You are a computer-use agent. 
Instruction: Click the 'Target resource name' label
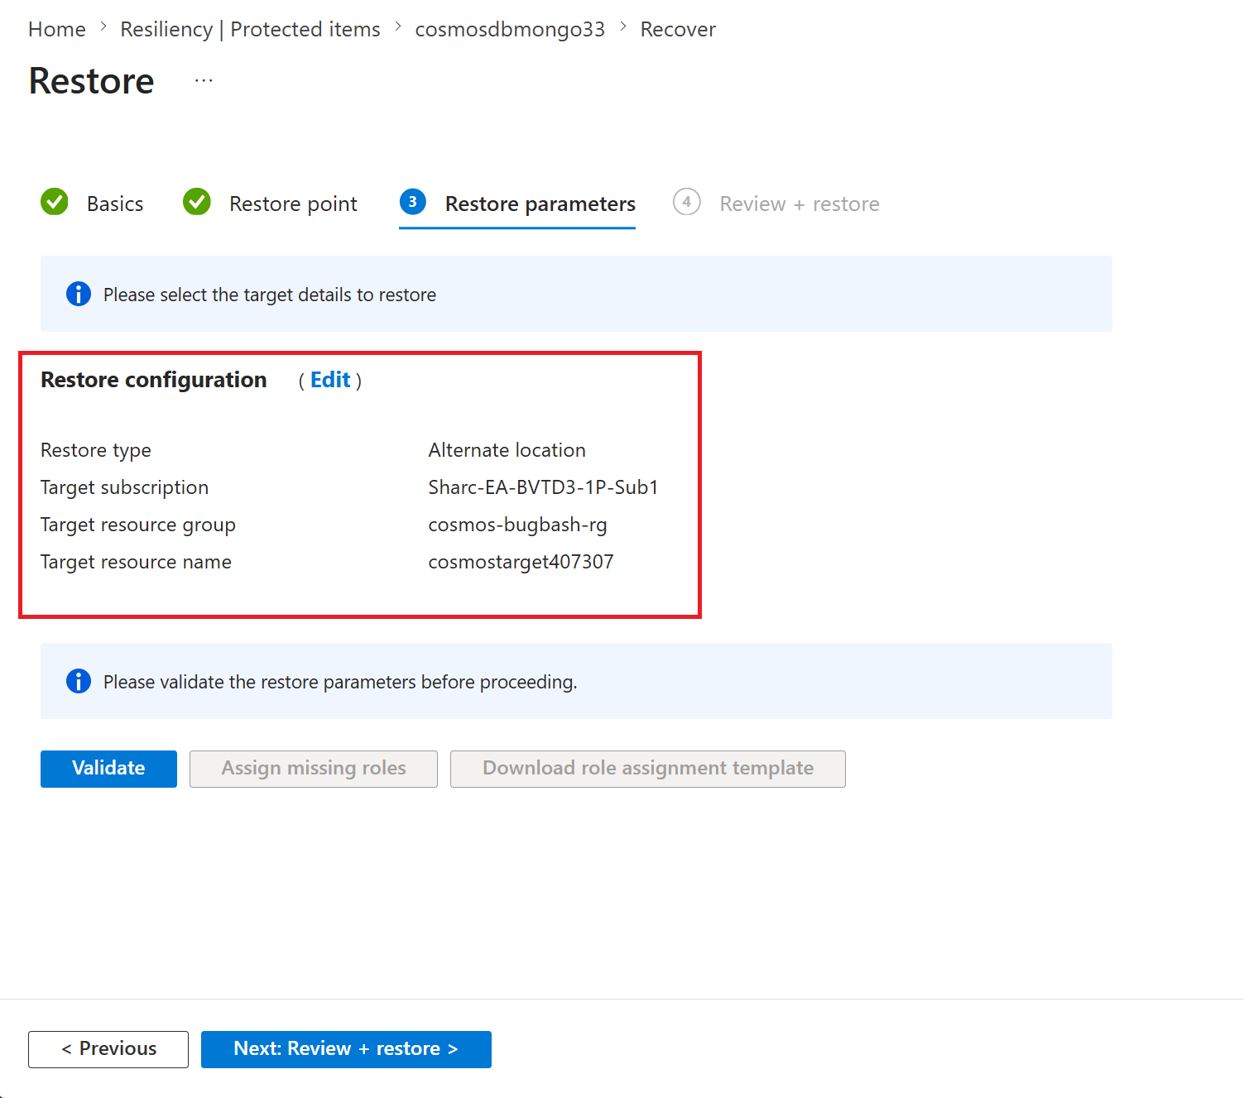[x=136, y=562]
